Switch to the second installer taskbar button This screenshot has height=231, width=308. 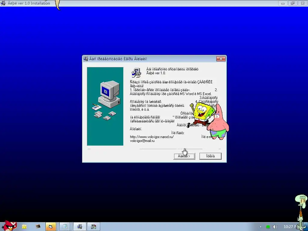coord(94,227)
